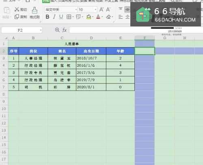This screenshot has height=165, width=203.
Task: Decrease font size with smaller A
Action: (x=108, y=9)
